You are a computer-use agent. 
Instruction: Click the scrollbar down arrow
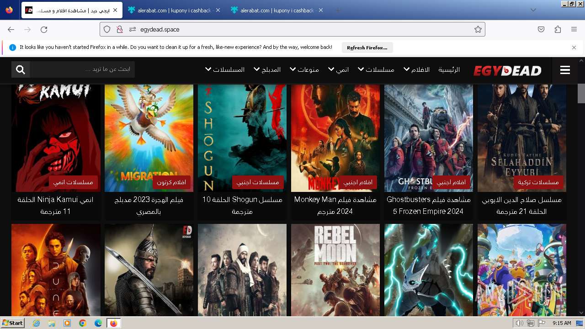point(581,313)
